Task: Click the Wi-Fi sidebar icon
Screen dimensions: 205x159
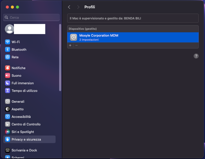Action: click(7, 42)
